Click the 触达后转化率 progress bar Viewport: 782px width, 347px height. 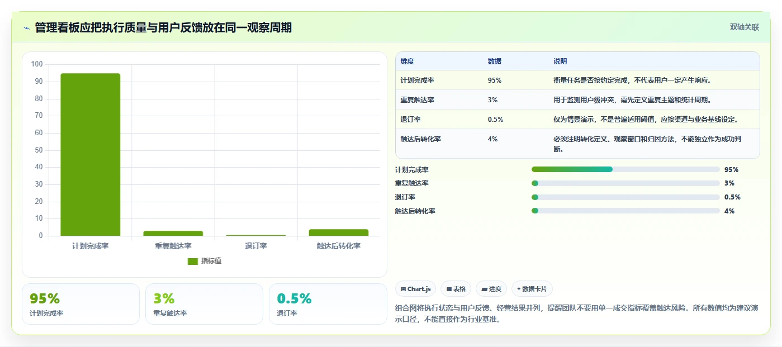pyautogui.click(x=625, y=211)
